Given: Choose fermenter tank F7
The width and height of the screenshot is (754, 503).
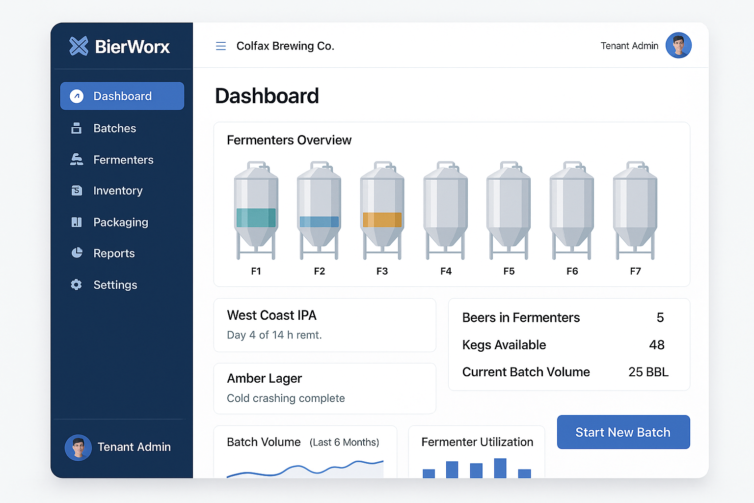Looking at the screenshot, I should pos(635,210).
